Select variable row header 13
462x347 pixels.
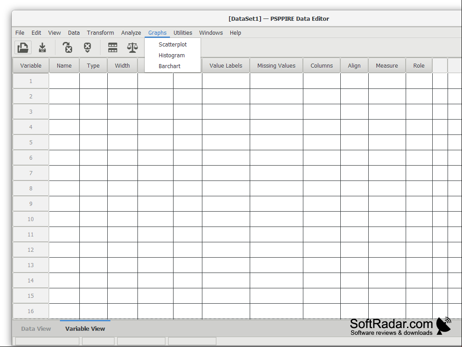31,265
